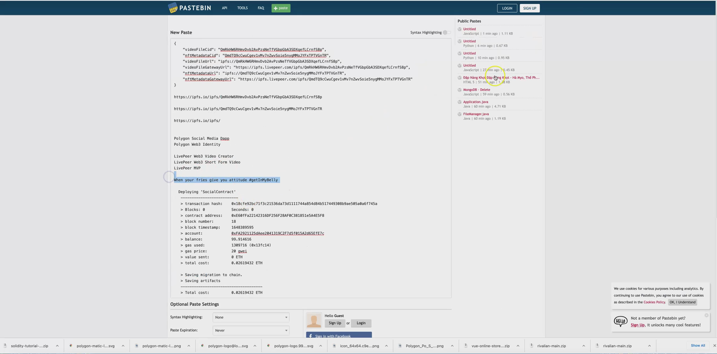Image resolution: width=717 pixels, height=354 pixels.
Task: Click globe icon beside 6 min ago Untitled paste
Action: pyautogui.click(x=460, y=42)
